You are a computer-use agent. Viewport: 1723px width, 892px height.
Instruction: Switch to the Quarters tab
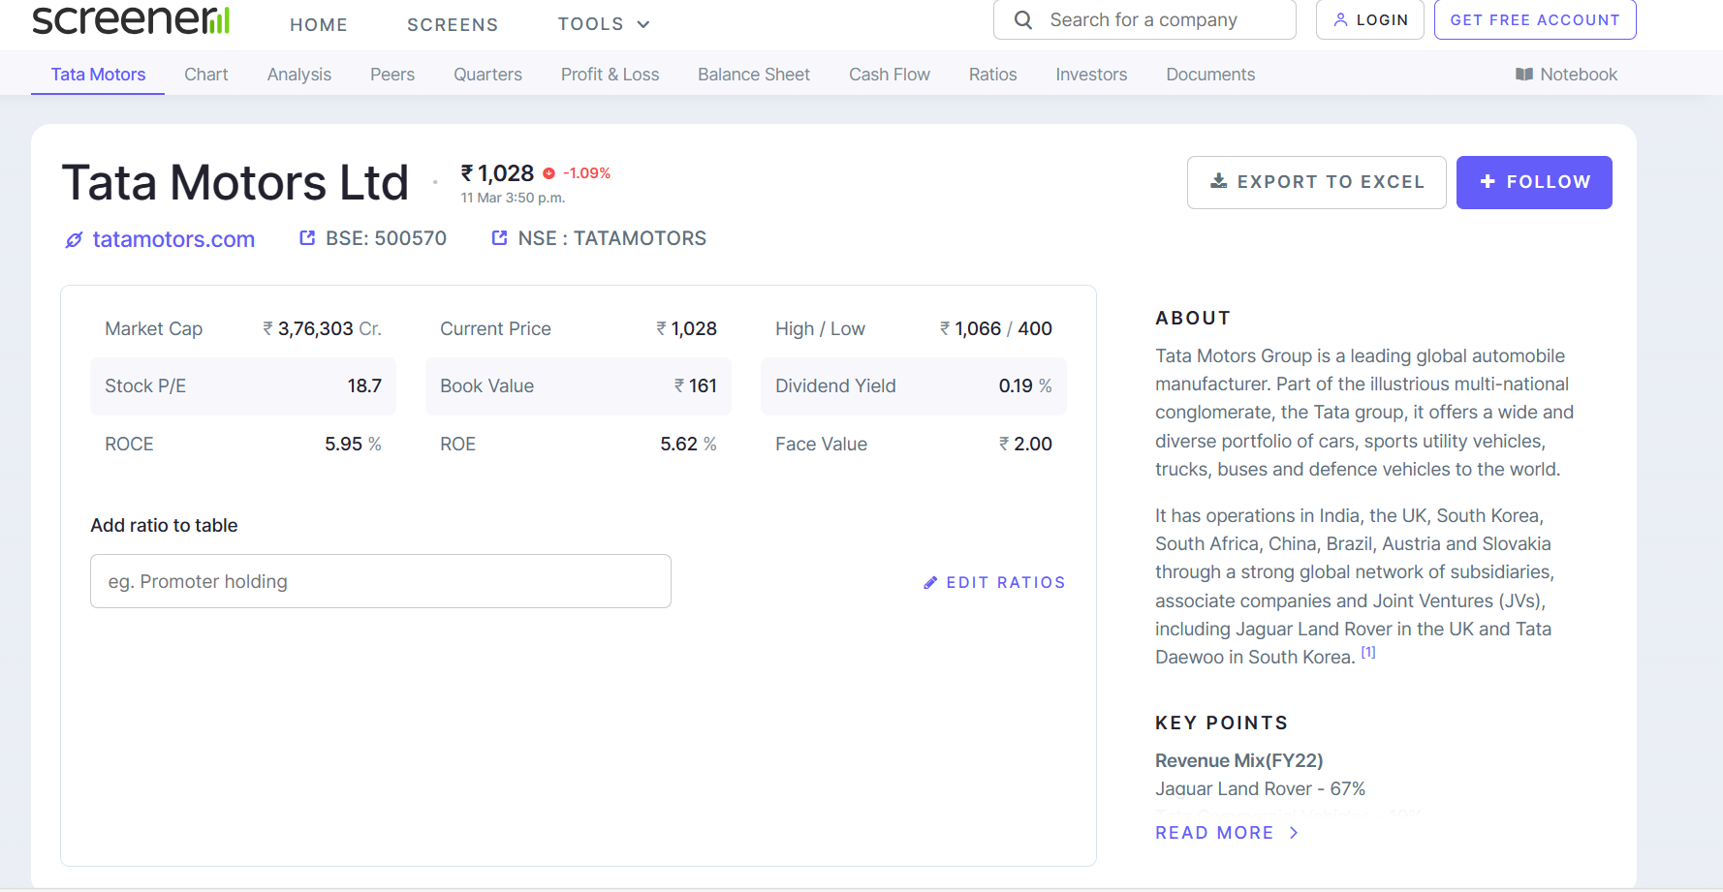[487, 75]
